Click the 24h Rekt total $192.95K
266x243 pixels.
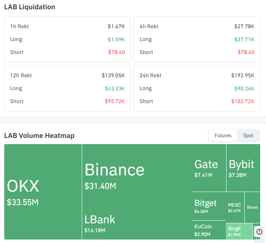(243, 75)
